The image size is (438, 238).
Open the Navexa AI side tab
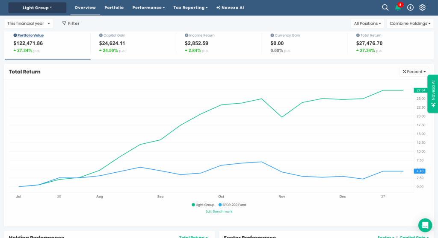432,94
